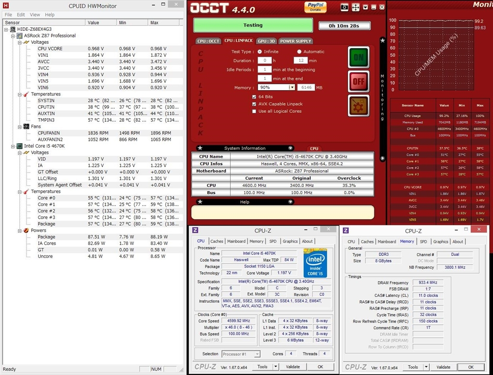Click OK in the left CPU-Z window
The width and height of the screenshot is (493, 375).
[320, 366]
